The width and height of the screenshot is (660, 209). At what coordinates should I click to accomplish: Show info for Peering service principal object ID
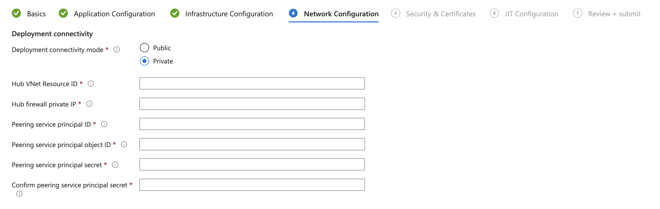pyautogui.click(x=124, y=145)
